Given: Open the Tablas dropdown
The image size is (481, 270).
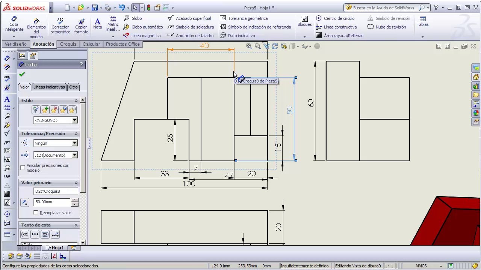Looking at the screenshot, I should point(422,37).
